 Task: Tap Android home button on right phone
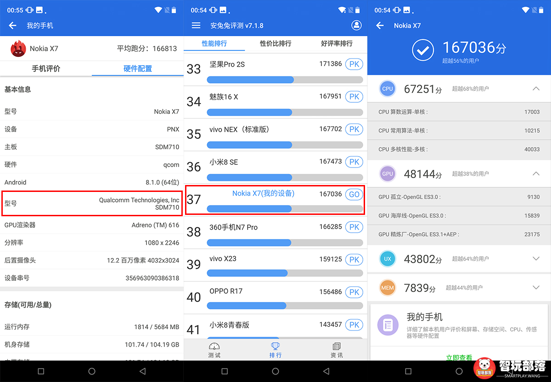click(x=459, y=371)
